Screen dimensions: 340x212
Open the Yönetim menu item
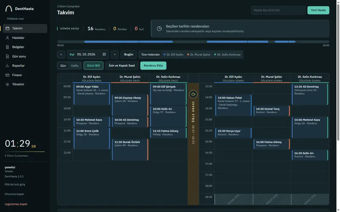tap(25, 84)
